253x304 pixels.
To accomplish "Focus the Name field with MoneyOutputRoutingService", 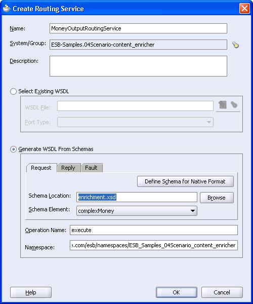I will 138,28.
